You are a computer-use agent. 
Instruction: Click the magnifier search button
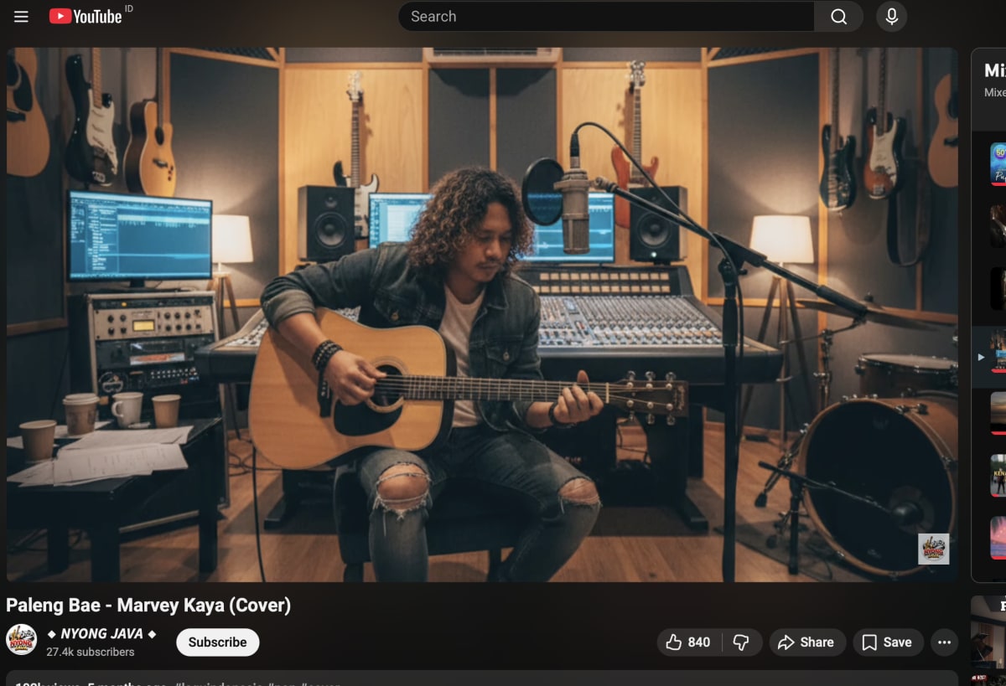tap(838, 17)
